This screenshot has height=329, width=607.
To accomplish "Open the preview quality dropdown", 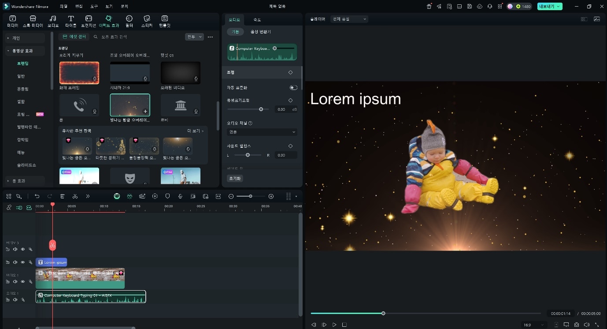I will (350, 19).
